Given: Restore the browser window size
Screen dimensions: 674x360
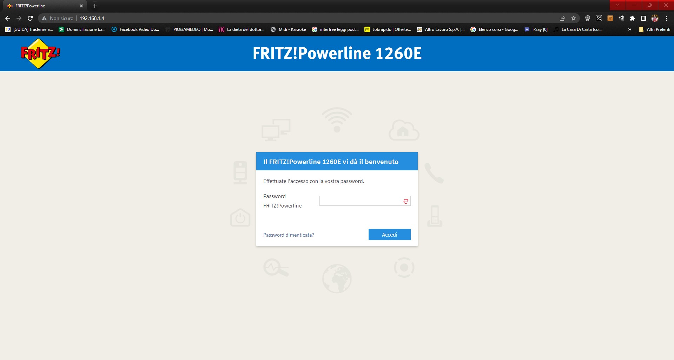Looking at the screenshot, I should pyautogui.click(x=650, y=5).
